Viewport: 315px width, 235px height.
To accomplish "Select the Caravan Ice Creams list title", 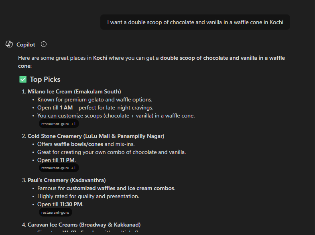I will (84, 225).
